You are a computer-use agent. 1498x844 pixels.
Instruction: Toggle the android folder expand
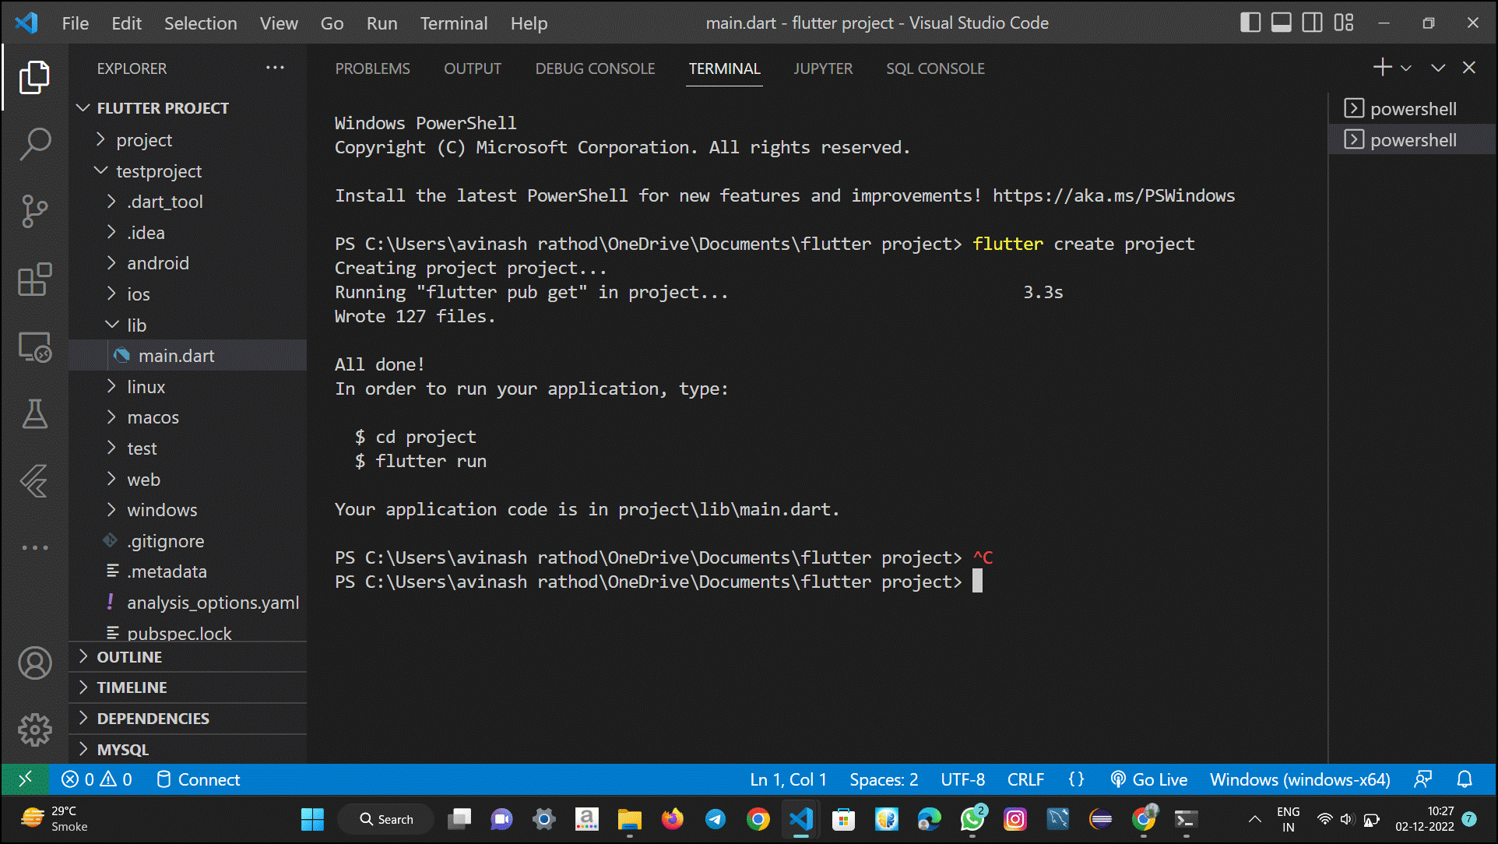[112, 262]
